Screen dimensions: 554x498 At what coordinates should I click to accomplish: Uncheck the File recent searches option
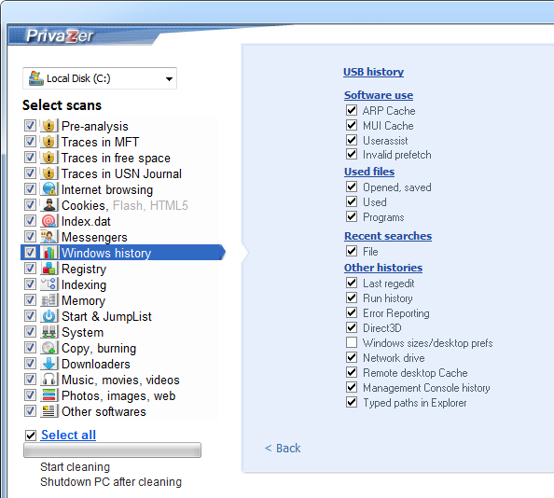pos(352,251)
